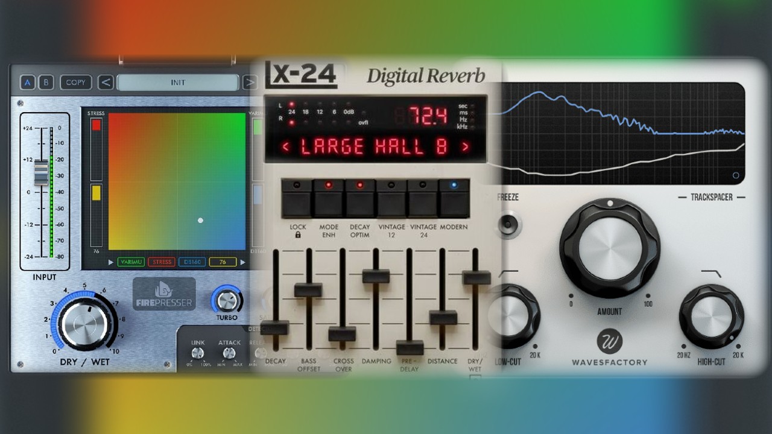Click the FirePresser logo badge
Viewport: 772px width, 434px height.
pos(164,294)
